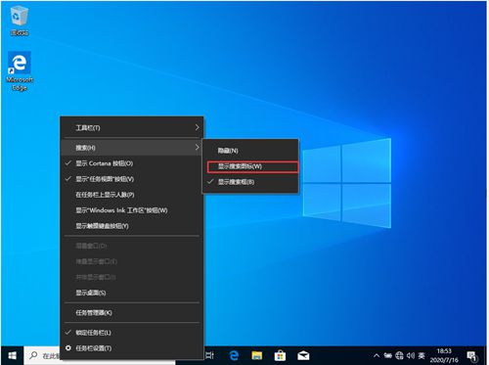Click in the taskbar search box
The width and height of the screenshot is (489, 365).
[x=42, y=355]
